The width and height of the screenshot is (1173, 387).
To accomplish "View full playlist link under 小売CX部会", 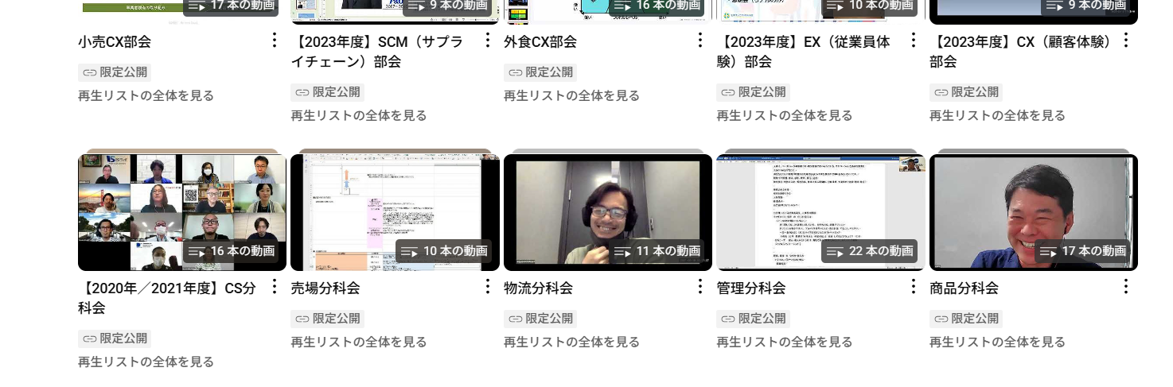I will 146,95.
